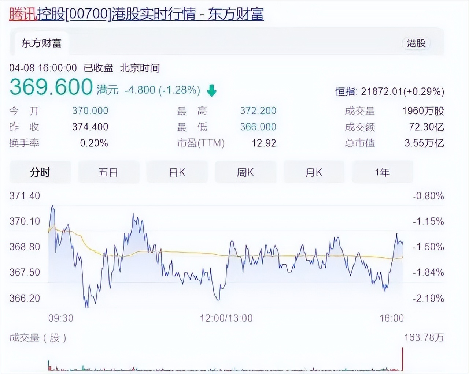Click the green down arrow icon

tap(212, 90)
